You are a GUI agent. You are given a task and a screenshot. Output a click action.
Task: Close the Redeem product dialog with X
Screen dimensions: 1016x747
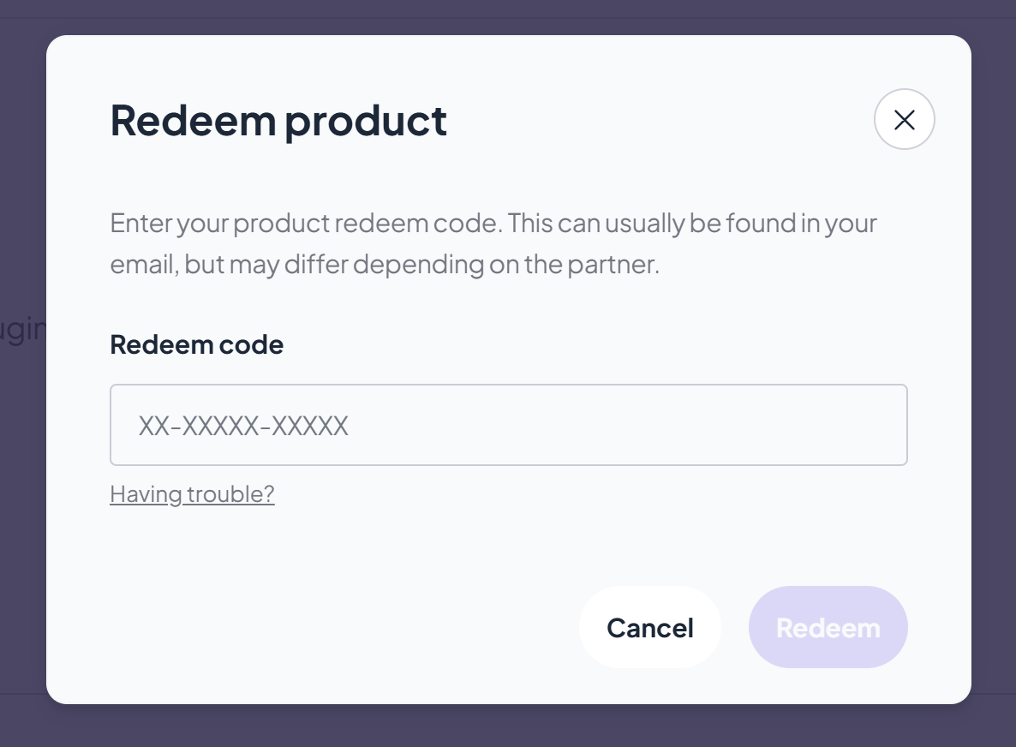click(x=904, y=119)
